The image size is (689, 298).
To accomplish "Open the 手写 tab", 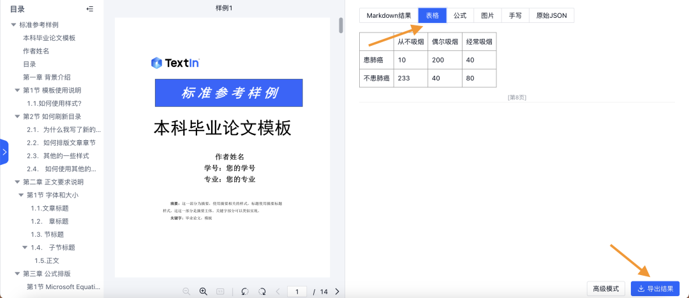I will pos(515,15).
